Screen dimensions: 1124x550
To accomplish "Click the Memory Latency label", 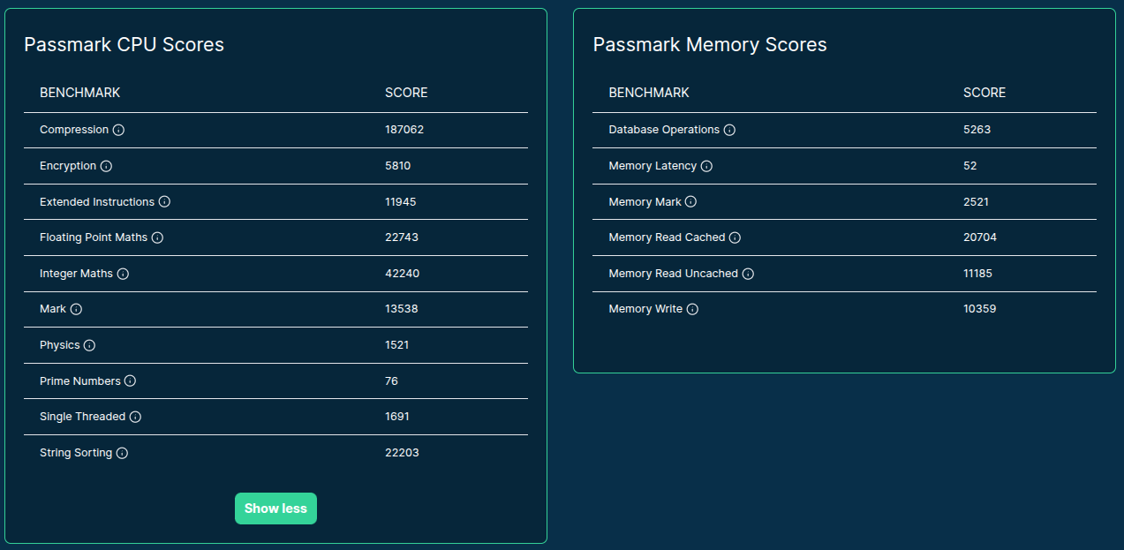I will click(653, 166).
